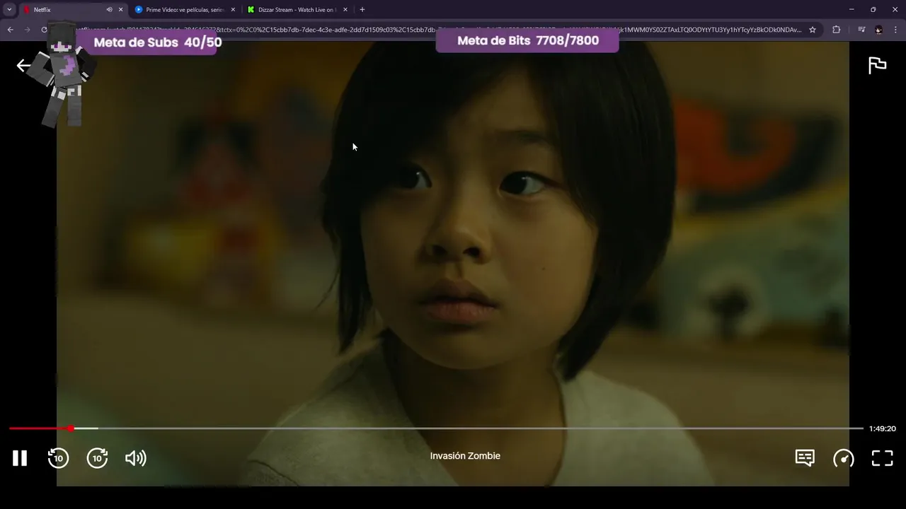
Task: Switch to the Prime Video tab
Action: [184, 10]
